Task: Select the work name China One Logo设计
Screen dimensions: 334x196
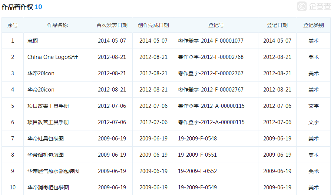Action: tap(53, 57)
